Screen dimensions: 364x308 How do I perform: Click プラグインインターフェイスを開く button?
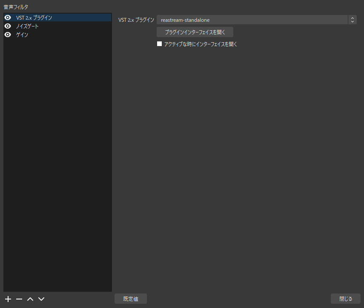(195, 32)
